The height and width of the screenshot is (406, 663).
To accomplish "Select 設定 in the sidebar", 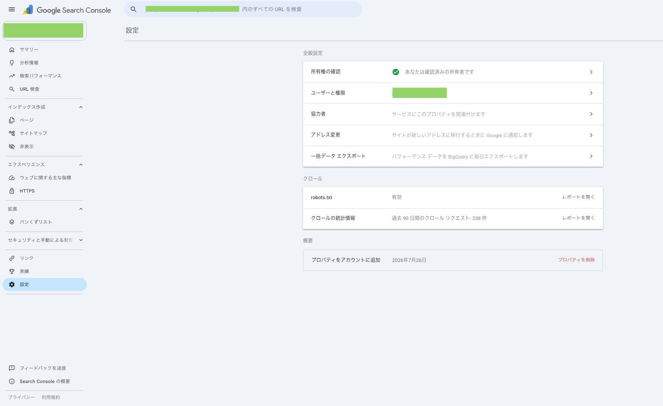I will (44, 284).
